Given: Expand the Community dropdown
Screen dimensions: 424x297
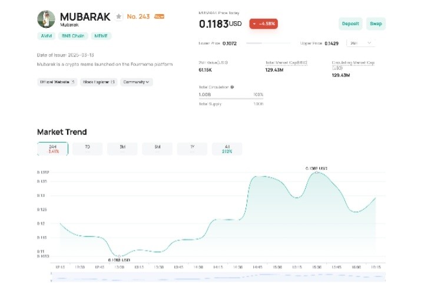Looking at the screenshot, I should [x=136, y=82].
